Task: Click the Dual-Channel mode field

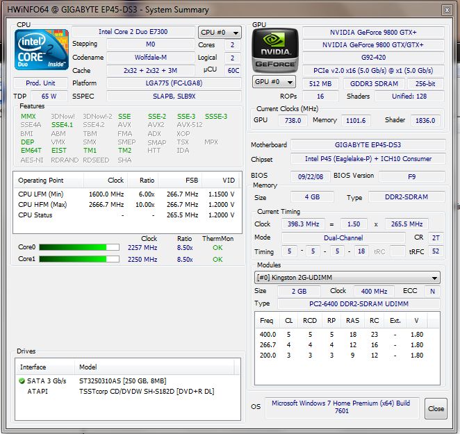Action: (x=343, y=237)
